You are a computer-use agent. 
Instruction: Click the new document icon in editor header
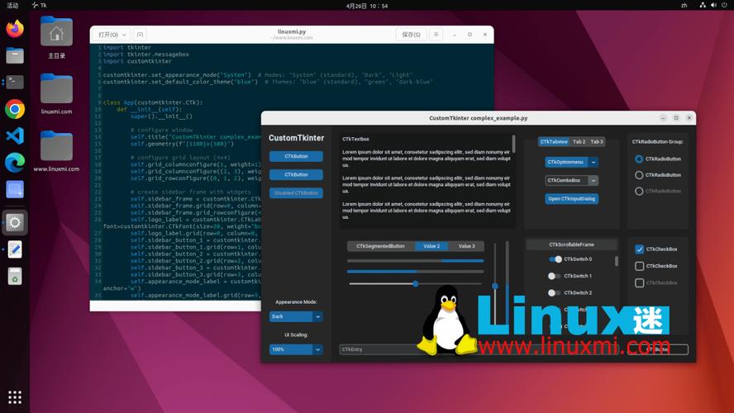140,35
